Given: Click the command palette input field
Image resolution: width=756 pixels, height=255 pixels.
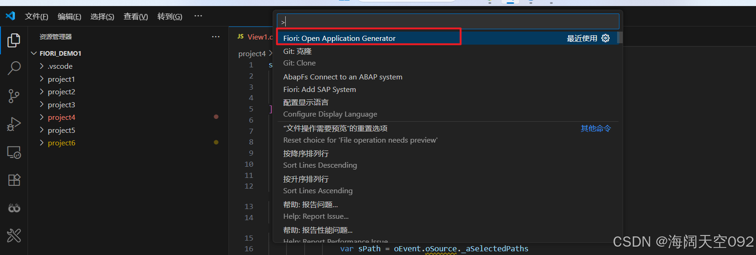Looking at the screenshot, I should pyautogui.click(x=448, y=21).
